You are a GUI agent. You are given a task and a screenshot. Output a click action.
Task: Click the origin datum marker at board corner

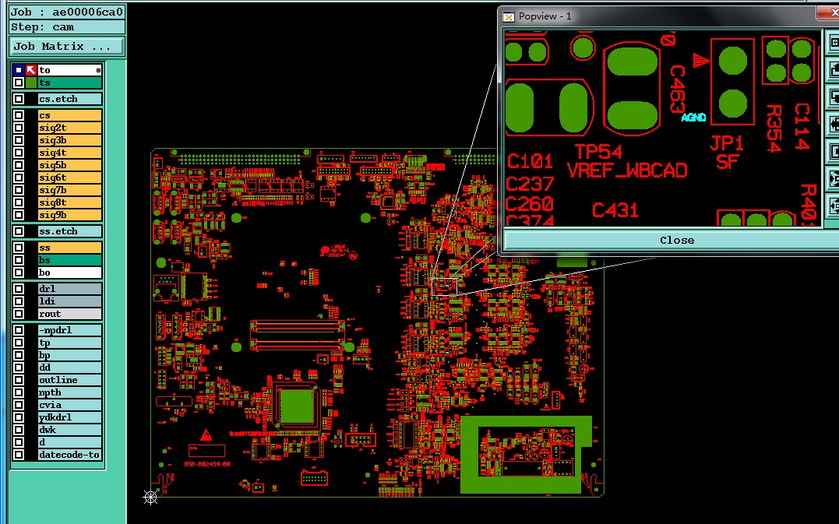(x=150, y=498)
